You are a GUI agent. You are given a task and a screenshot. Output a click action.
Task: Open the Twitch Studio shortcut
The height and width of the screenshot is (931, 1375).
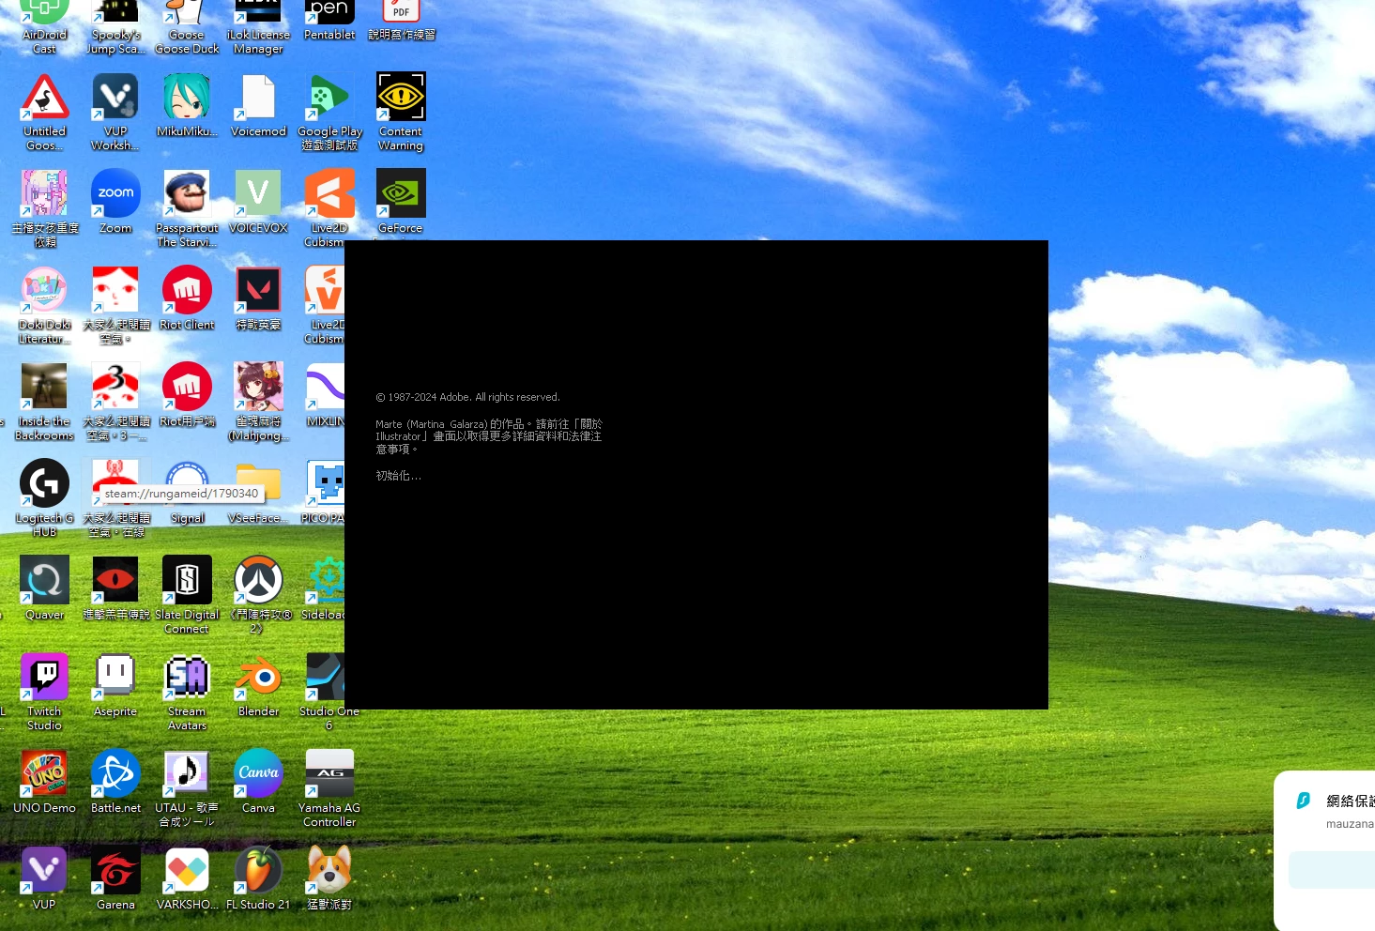coord(44,692)
